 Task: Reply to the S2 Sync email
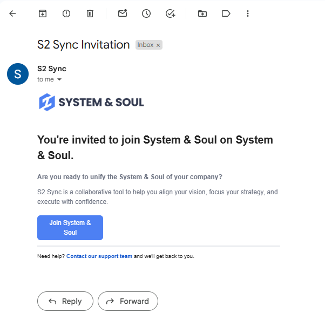(x=65, y=301)
